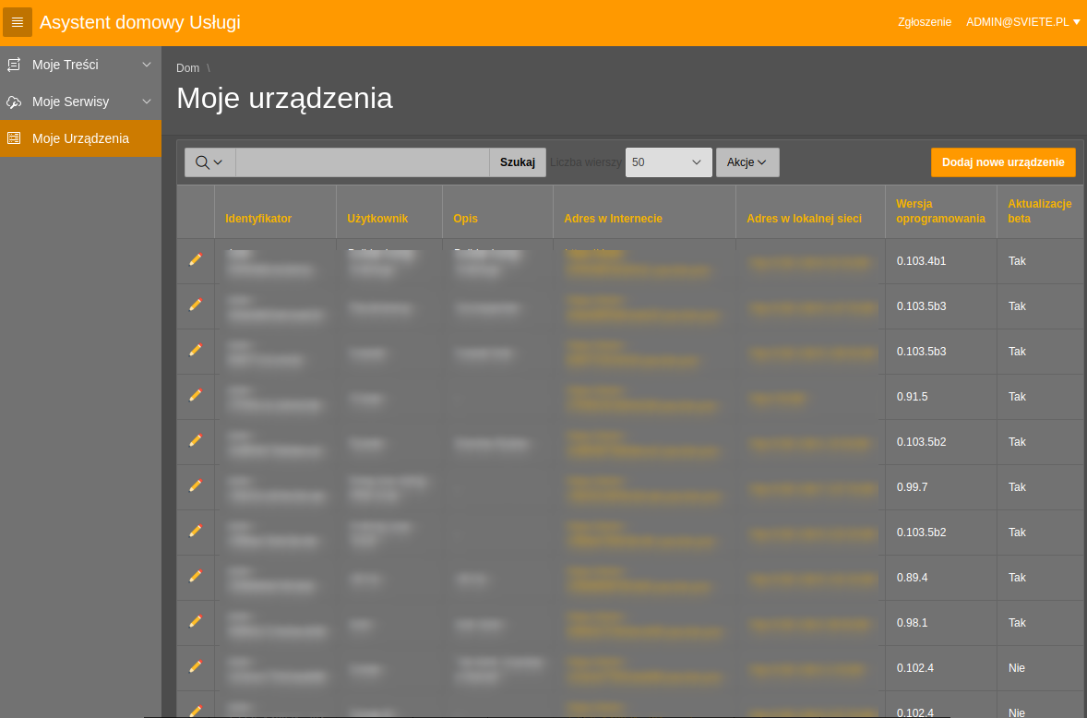Click edit pencil for version 0.98.1 row
1087x718 pixels.
point(196,622)
